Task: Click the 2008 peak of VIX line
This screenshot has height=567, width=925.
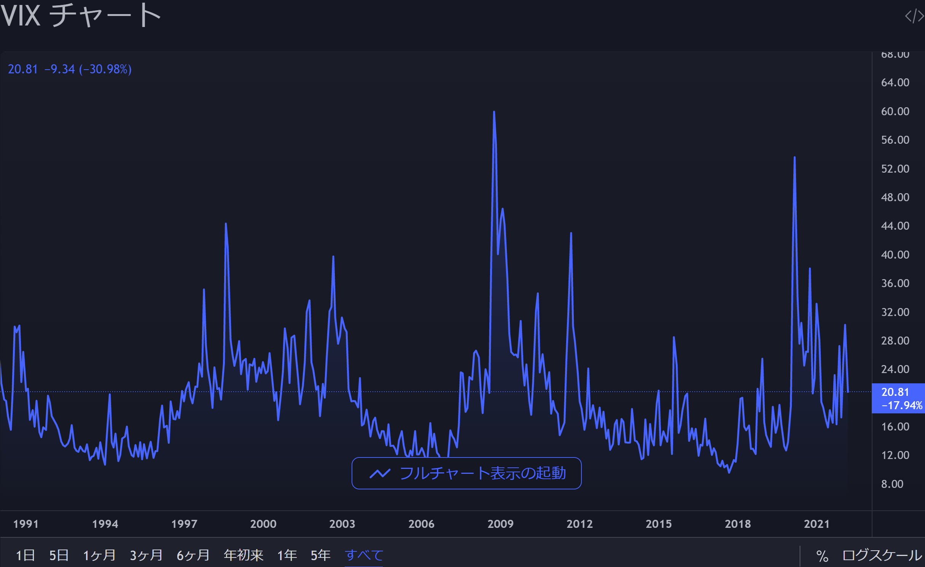Action: pyautogui.click(x=494, y=112)
